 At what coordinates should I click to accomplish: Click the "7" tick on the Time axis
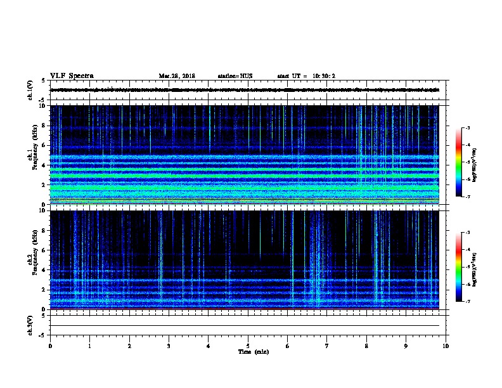click(327, 346)
